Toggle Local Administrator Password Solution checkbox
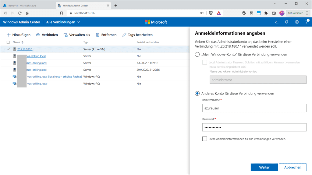This screenshot has width=312, height=175. tap(204, 62)
